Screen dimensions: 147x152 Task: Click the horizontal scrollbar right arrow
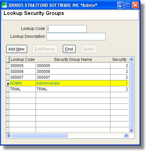tap(126, 135)
